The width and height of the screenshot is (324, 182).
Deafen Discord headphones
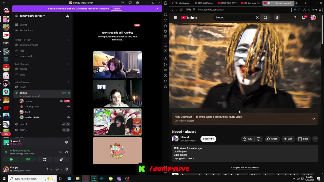(57, 169)
